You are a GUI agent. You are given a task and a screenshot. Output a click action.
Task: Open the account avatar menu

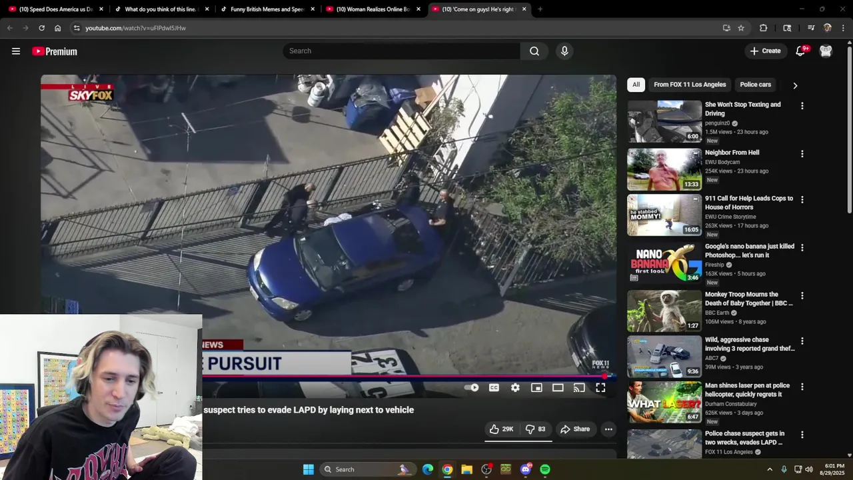click(826, 51)
